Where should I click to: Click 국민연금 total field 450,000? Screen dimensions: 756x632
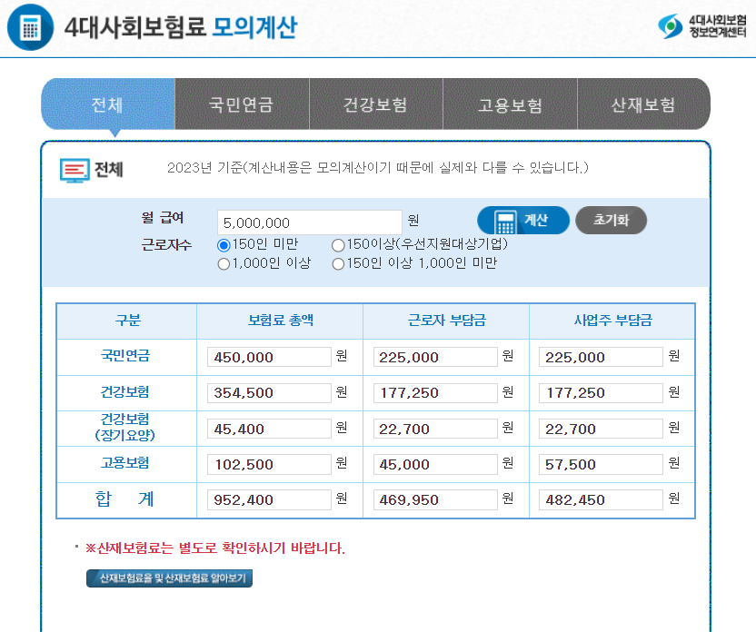(x=269, y=357)
